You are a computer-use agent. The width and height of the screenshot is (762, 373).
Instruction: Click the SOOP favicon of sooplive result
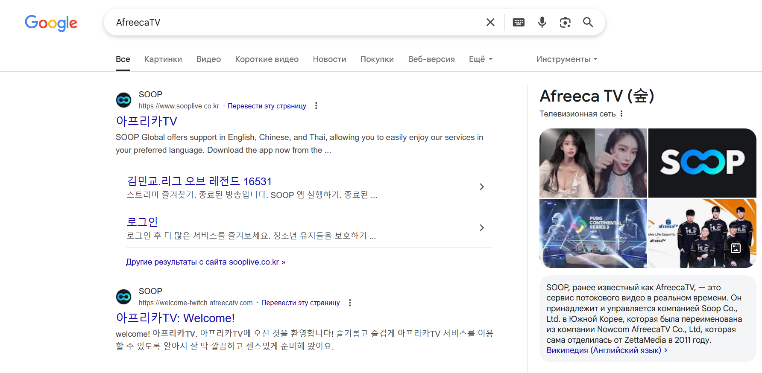tap(124, 100)
